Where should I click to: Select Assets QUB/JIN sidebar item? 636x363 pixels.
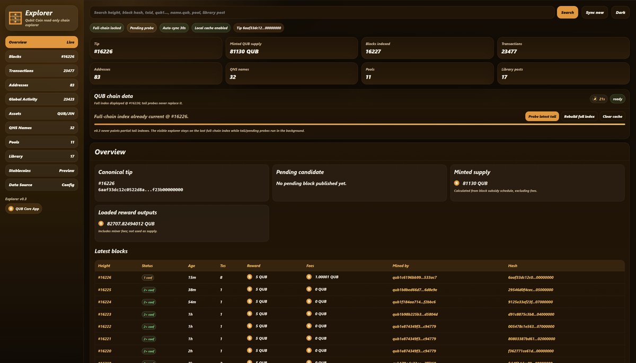pyautogui.click(x=41, y=114)
